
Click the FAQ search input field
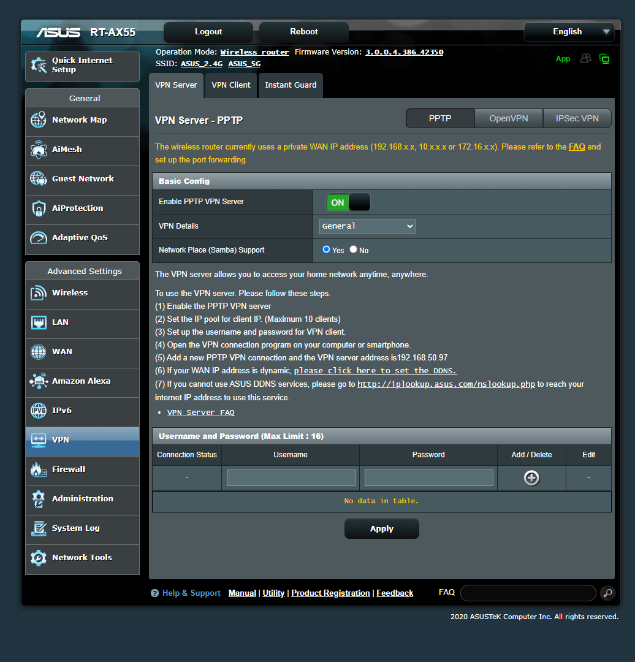[x=528, y=593]
